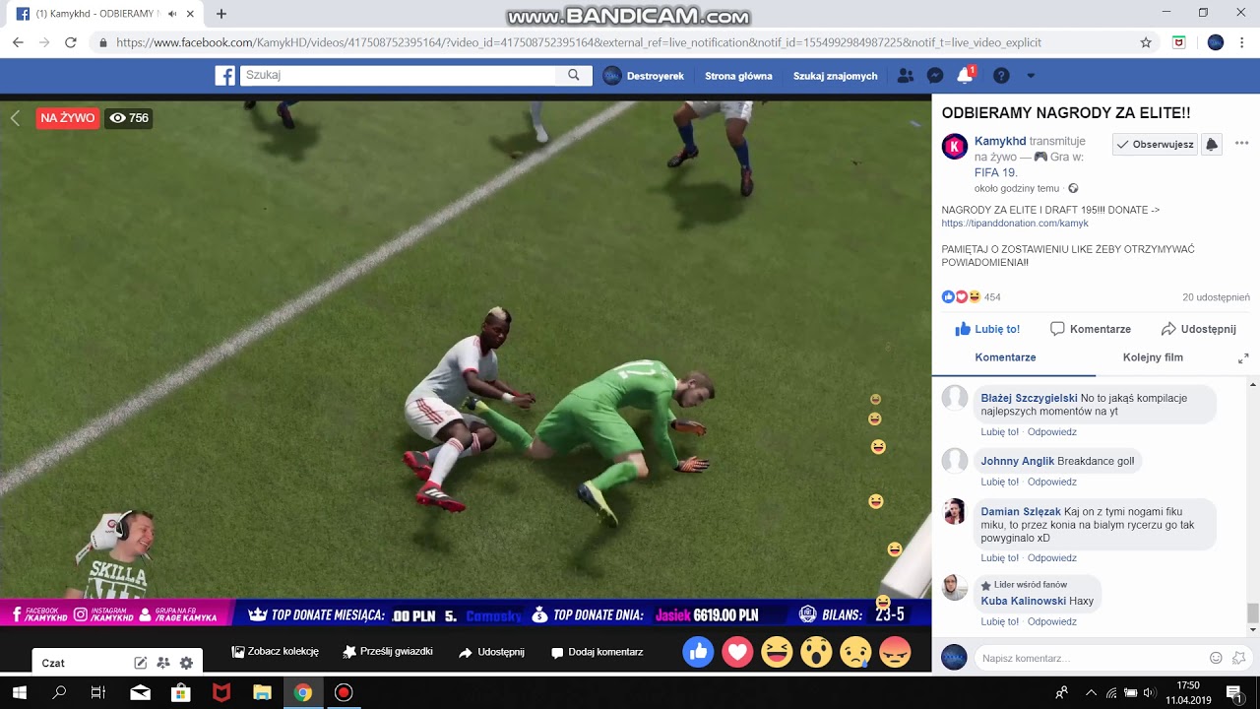This screenshot has height=709, width=1260.
Task: Click the Chrome profile avatar icon
Action: click(x=1216, y=42)
